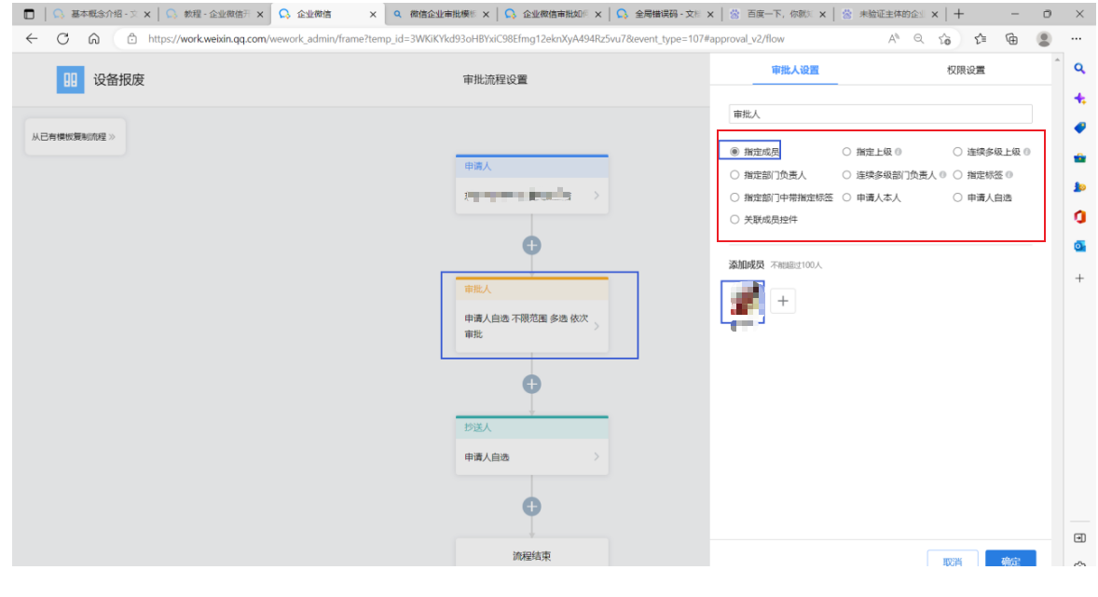Add this page to favorites
The height and width of the screenshot is (597, 1098).
click(944, 39)
